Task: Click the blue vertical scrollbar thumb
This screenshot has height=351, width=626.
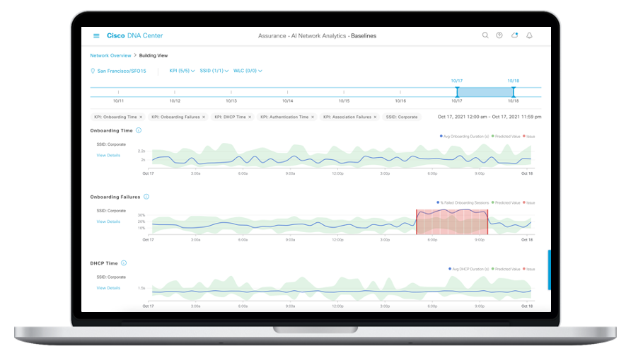Action: point(550,270)
